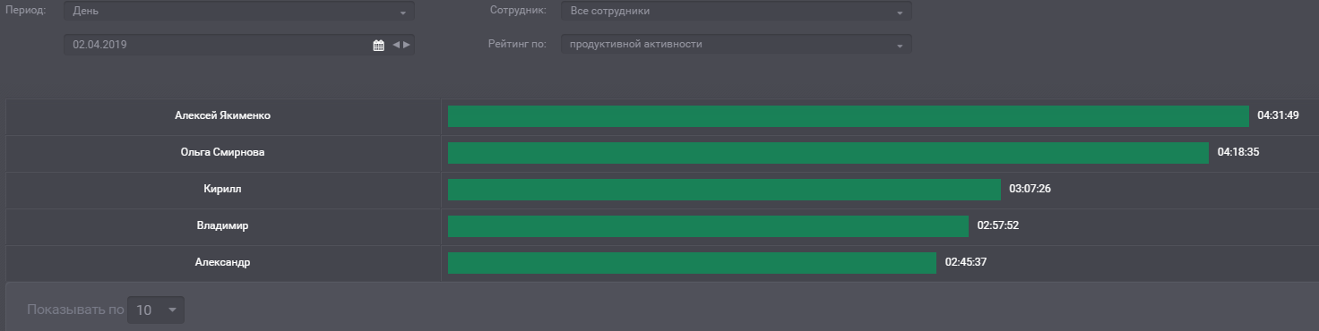Click the date field 02.04.2019

[238, 44]
